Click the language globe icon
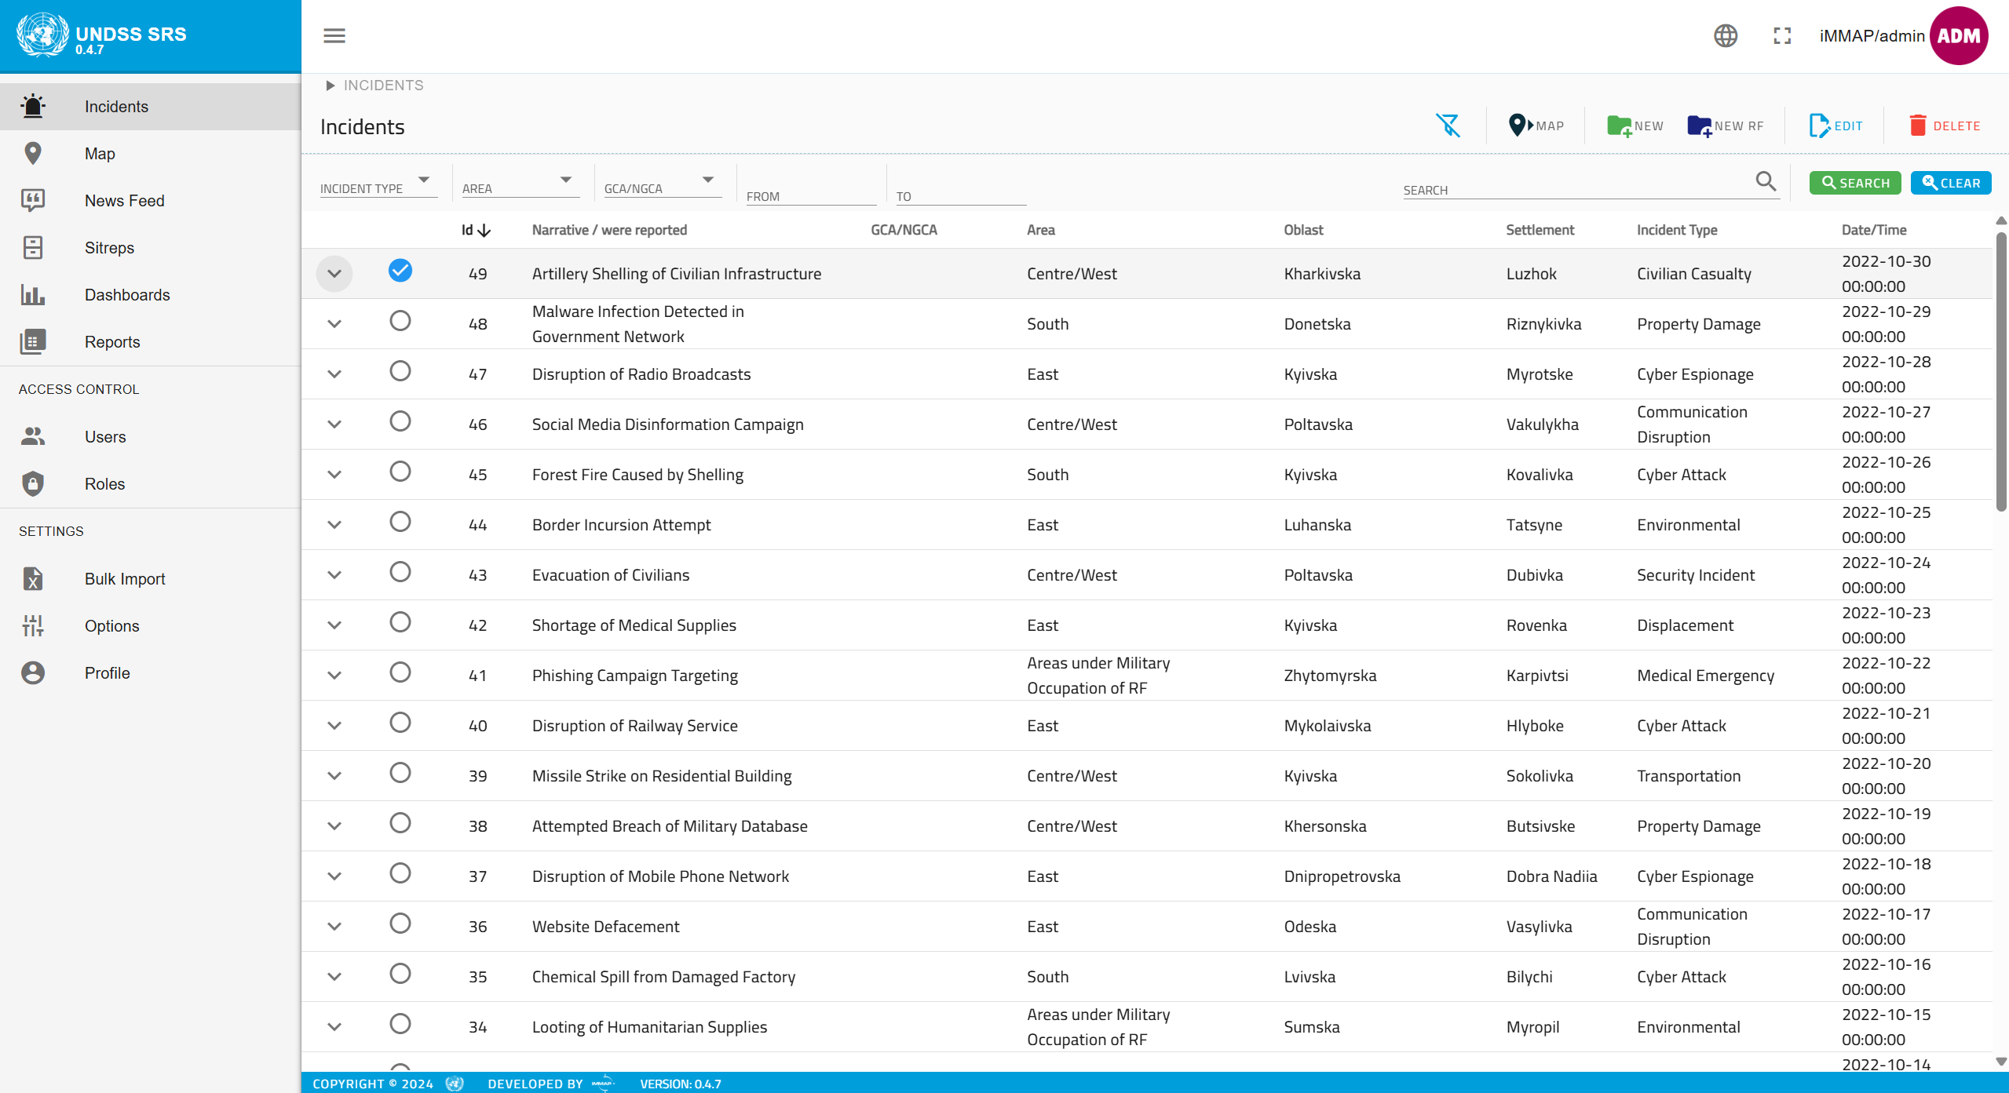 point(1725,35)
